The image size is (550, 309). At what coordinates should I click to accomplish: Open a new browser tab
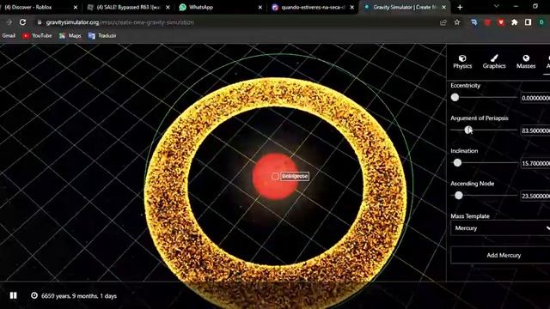click(x=460, y=8)
